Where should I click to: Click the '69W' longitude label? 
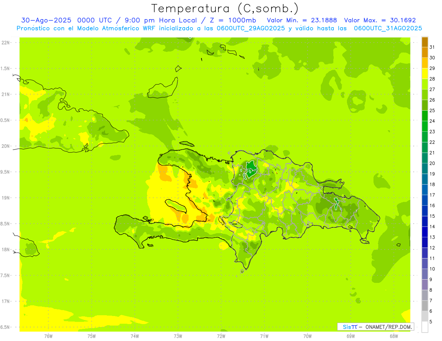[x=351, y=336]
